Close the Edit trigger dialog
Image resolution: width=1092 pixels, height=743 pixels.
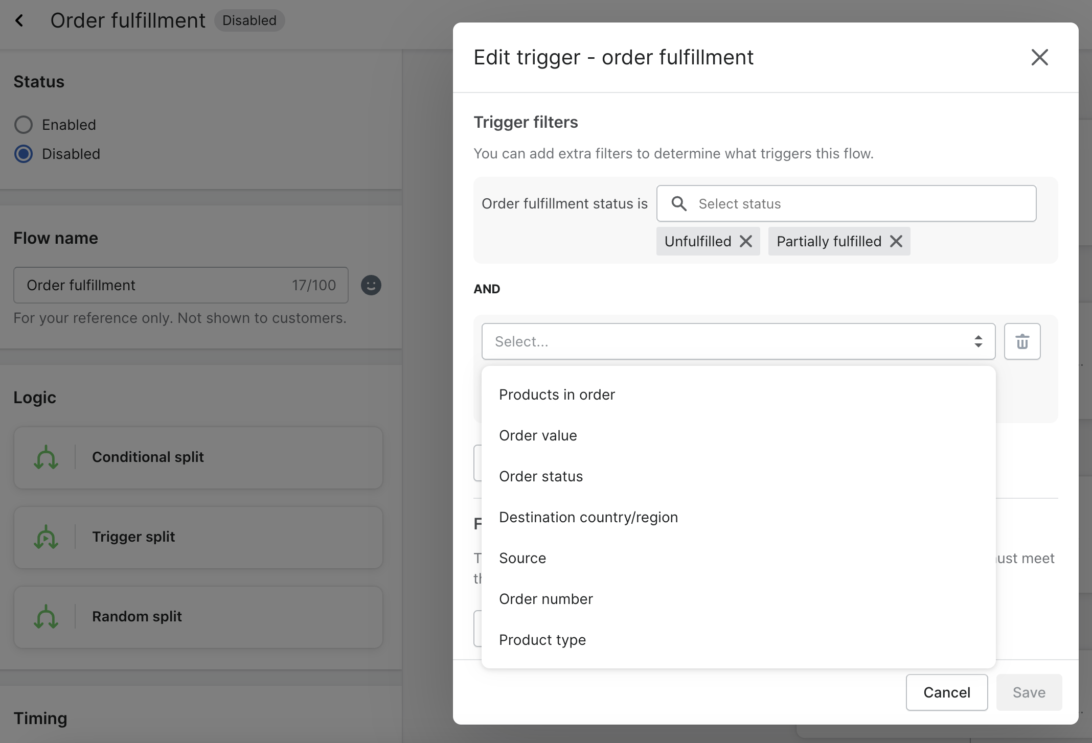click(1039, 57)
